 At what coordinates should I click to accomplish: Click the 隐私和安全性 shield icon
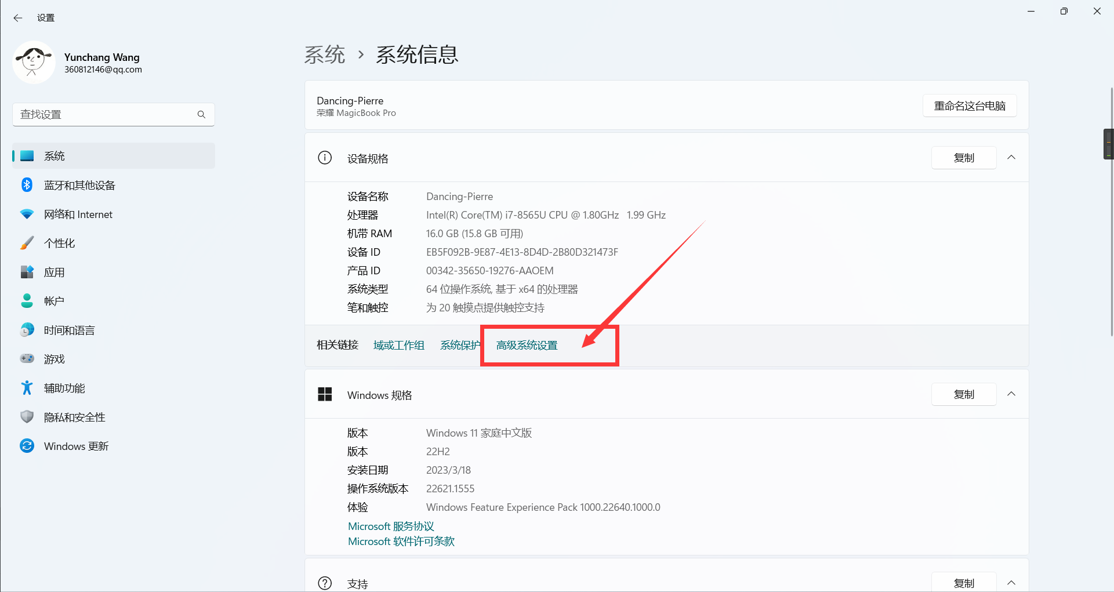click(27, 417)
